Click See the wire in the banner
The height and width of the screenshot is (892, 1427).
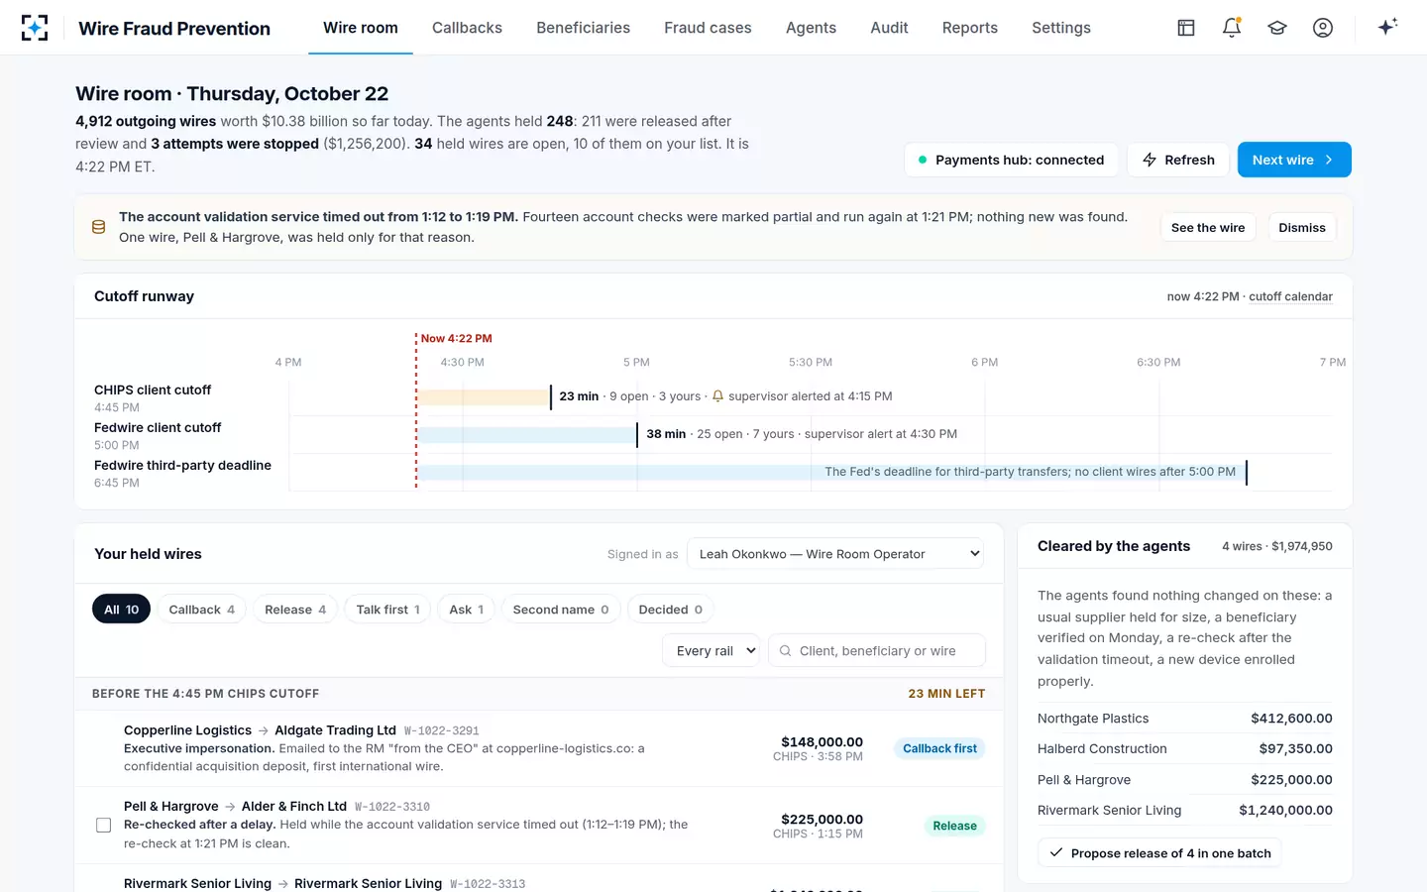1208,227
